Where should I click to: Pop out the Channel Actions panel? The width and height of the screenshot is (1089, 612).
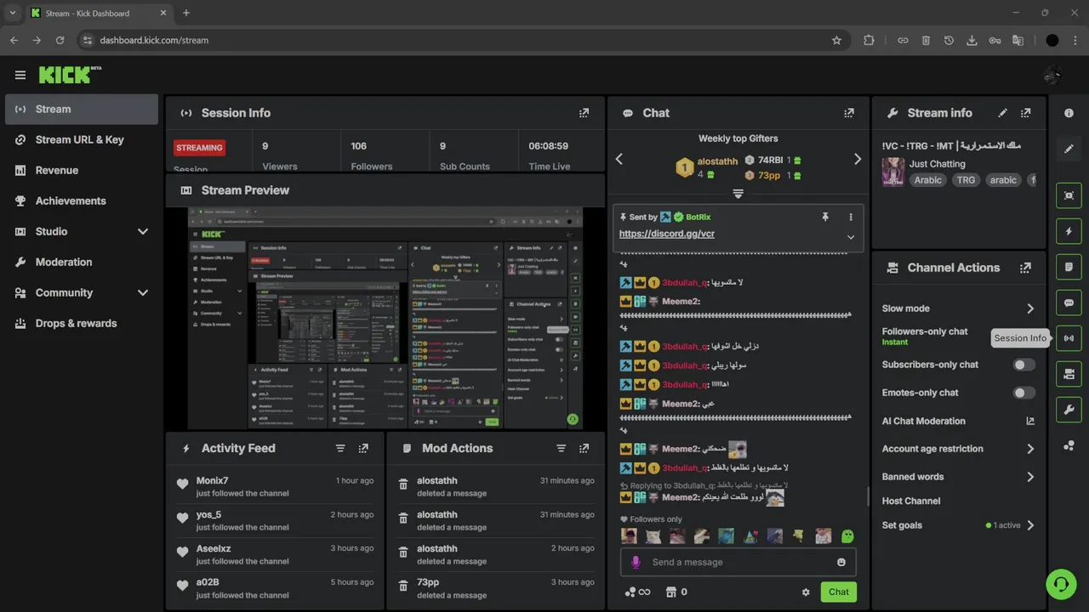pos(1025,268)
